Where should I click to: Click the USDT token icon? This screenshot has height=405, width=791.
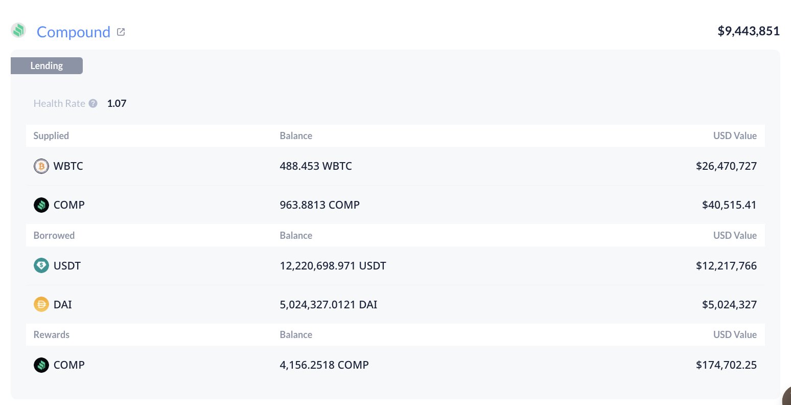tap(41, 266)
